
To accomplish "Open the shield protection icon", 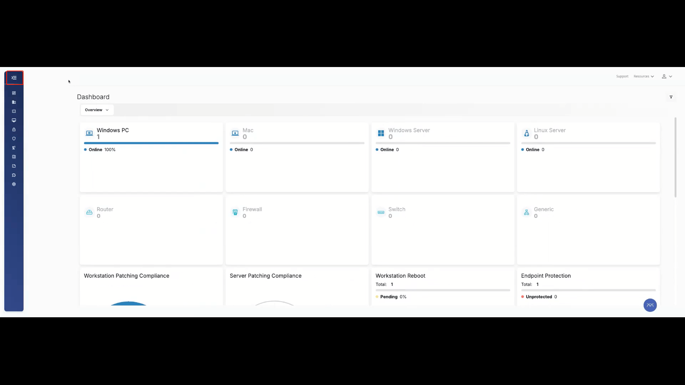I will (x=14, y=139).
